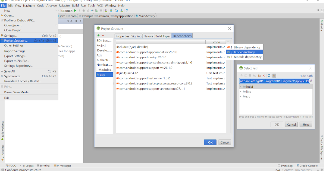
Task: Click OK in the Project Structure dialog
Action: click(x=210, y=142)
